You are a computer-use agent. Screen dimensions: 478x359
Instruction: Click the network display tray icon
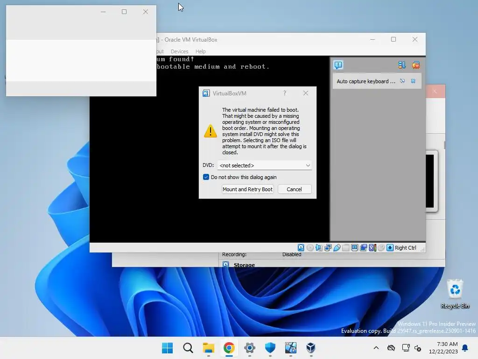point(406,348)
